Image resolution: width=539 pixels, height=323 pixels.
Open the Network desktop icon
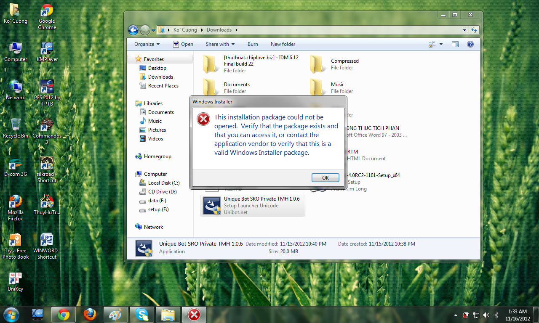[16, 90]
